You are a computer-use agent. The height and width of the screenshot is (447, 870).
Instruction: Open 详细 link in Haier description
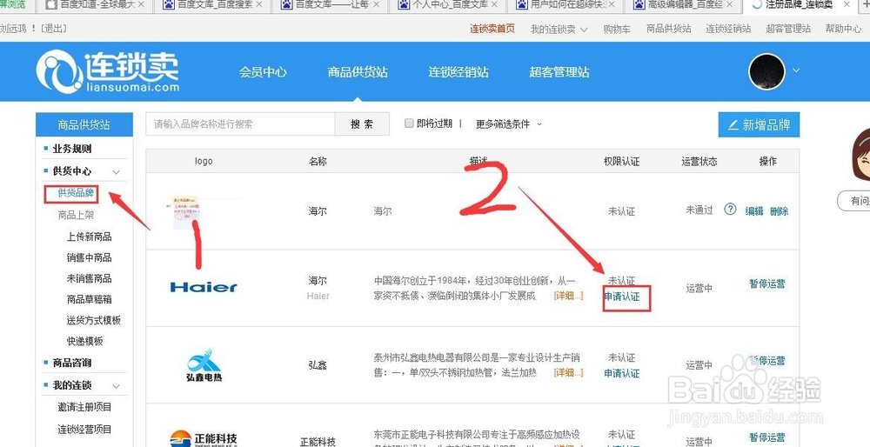coord(569,296)
